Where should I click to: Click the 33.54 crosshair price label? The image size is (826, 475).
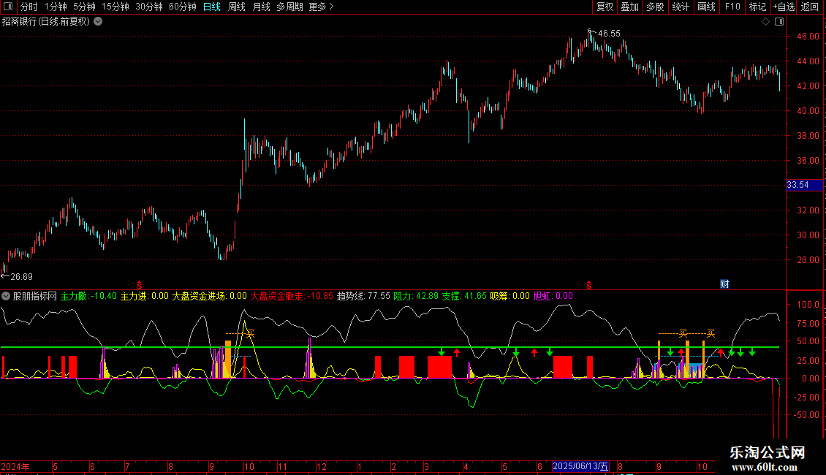pos(804,185)
